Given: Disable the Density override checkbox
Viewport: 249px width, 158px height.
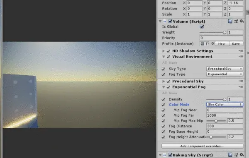Looking at the screenshot, I should pyautogui.click(x=163, y=99).
